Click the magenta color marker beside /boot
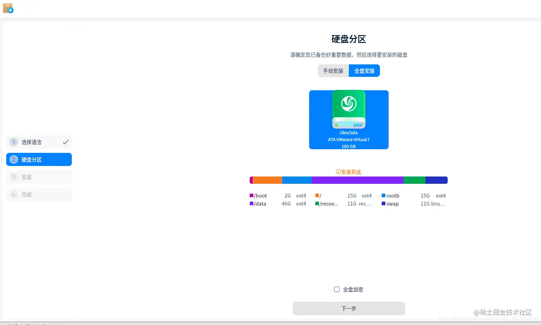This screenshot has width=541, height=325. 252,195
